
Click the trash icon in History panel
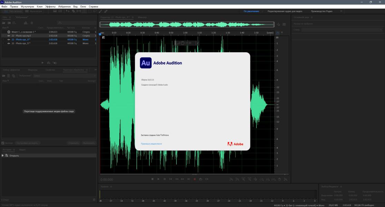tap(94, 200)
